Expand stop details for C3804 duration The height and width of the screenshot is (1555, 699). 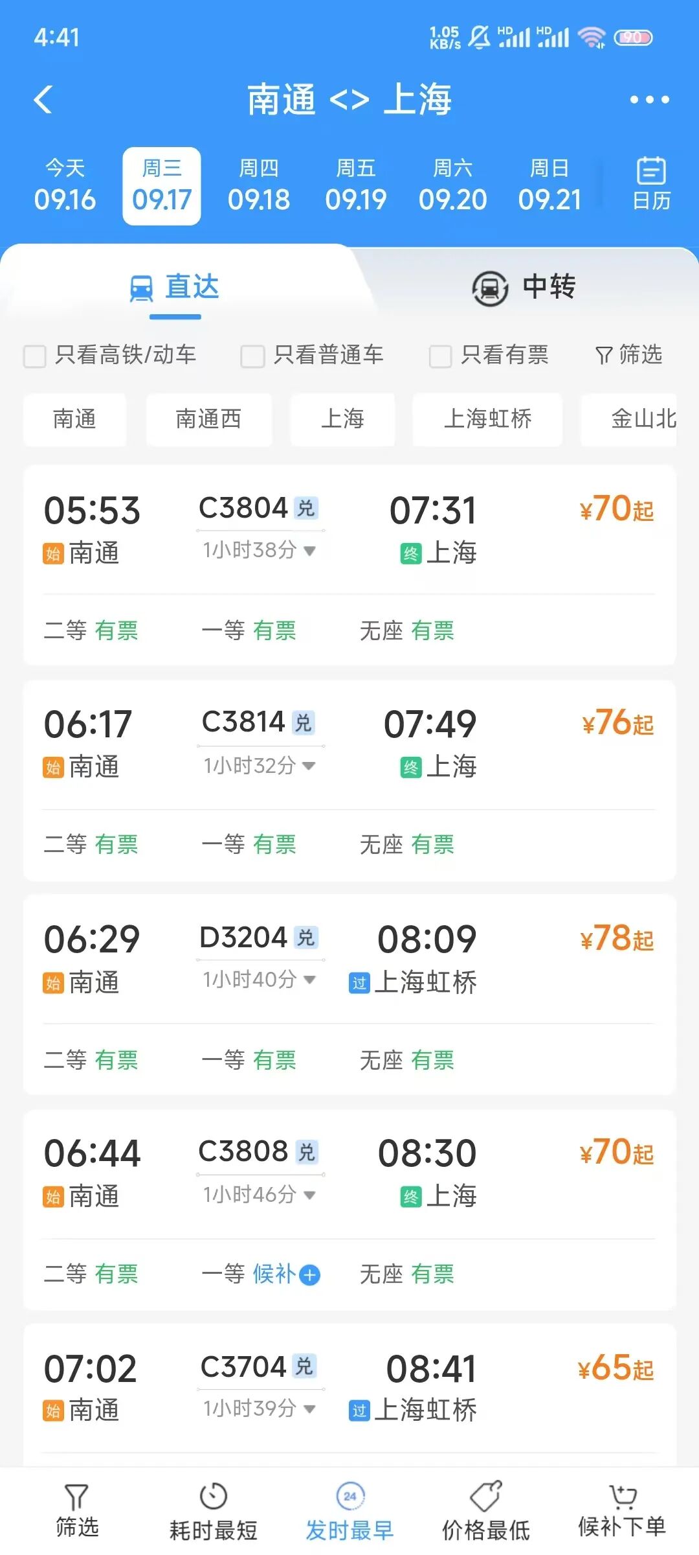[309, 551]
